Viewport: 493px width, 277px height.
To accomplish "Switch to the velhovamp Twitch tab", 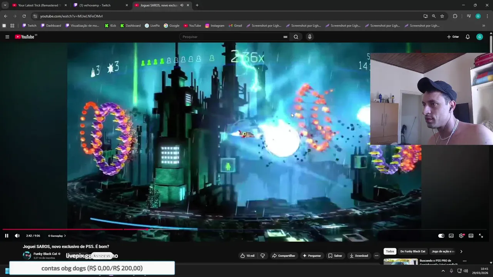I will coord(101,5).
